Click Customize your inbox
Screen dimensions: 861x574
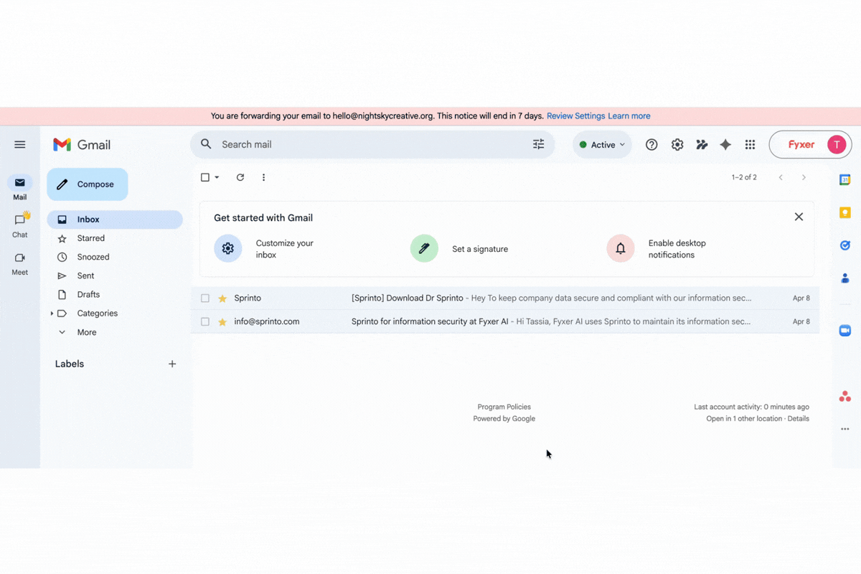click(x=264, y=249)
